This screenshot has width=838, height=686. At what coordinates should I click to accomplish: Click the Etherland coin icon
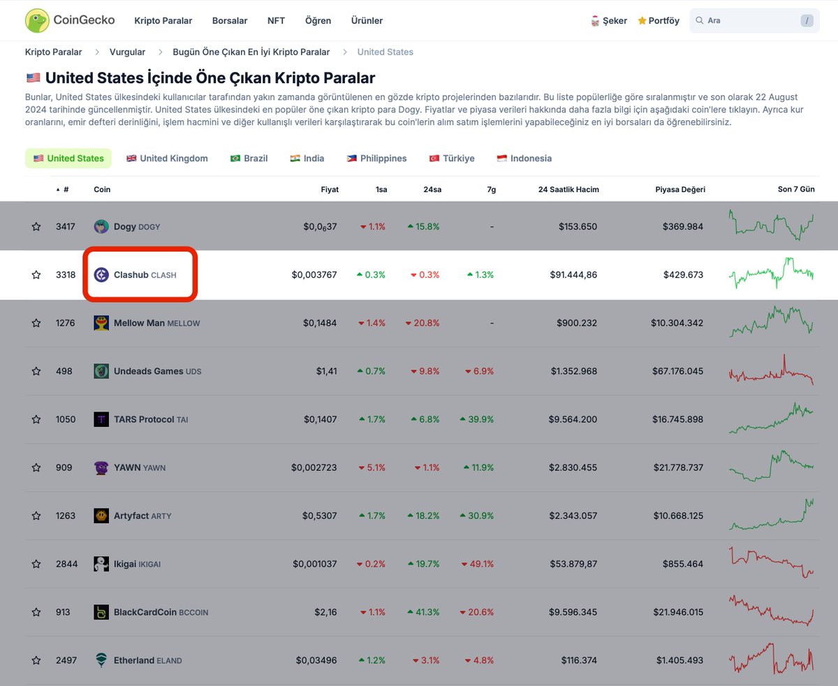click(x=101, y=660)
